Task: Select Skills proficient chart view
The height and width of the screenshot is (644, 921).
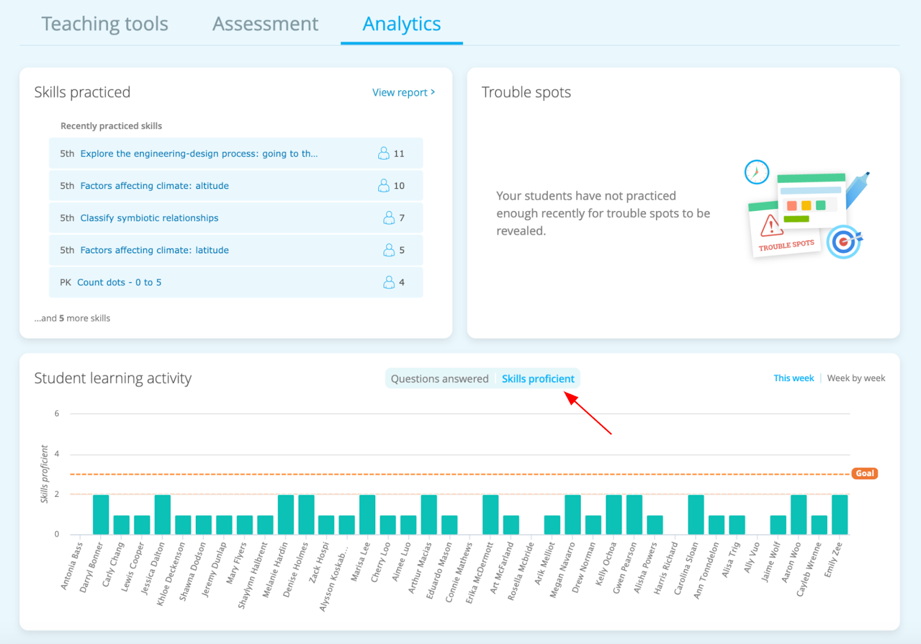Action: pos(538,378)
